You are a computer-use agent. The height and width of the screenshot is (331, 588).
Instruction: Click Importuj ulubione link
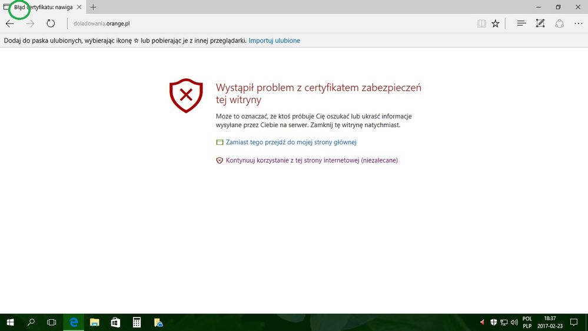click(x=274, y=41)
